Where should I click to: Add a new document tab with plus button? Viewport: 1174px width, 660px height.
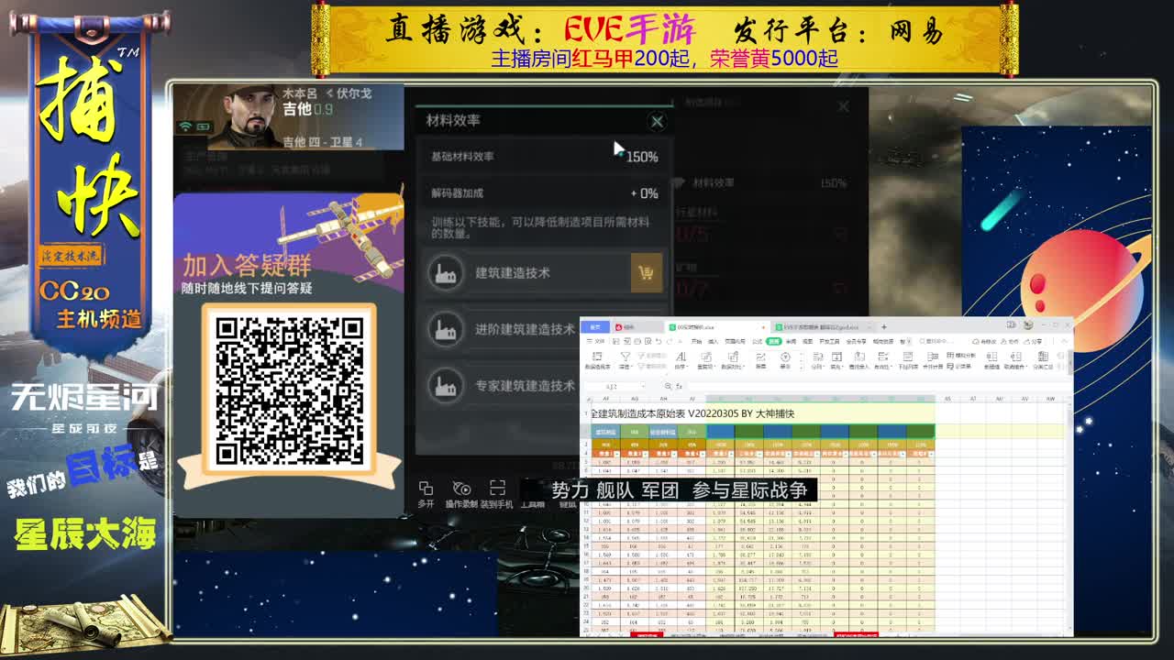884,326
